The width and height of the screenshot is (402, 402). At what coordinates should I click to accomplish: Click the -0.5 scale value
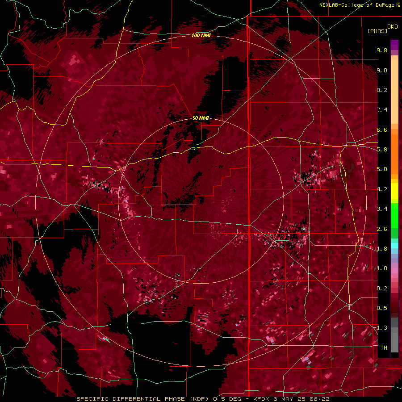click(380, 308)
